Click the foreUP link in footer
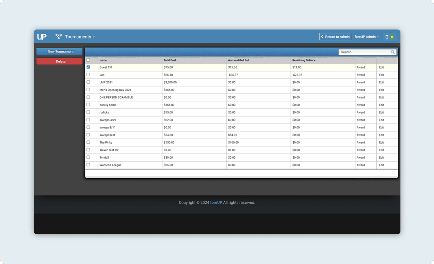The image size is (434, 264). (x=216, y=203)
